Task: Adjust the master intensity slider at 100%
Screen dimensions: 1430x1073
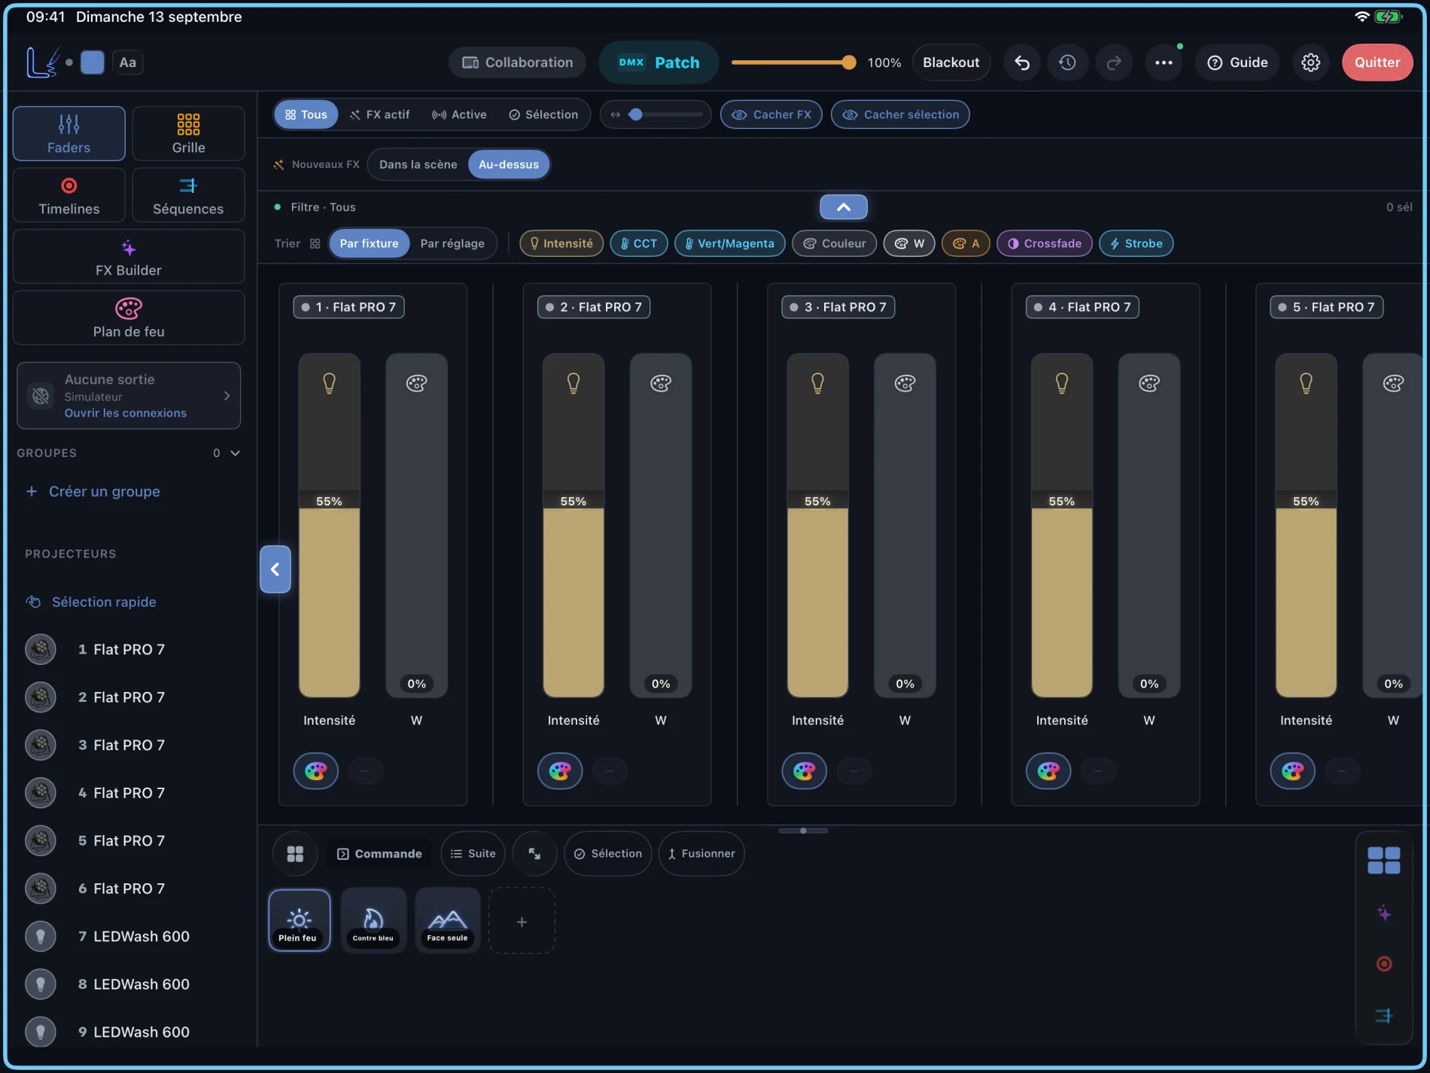Action: [793, 62]
